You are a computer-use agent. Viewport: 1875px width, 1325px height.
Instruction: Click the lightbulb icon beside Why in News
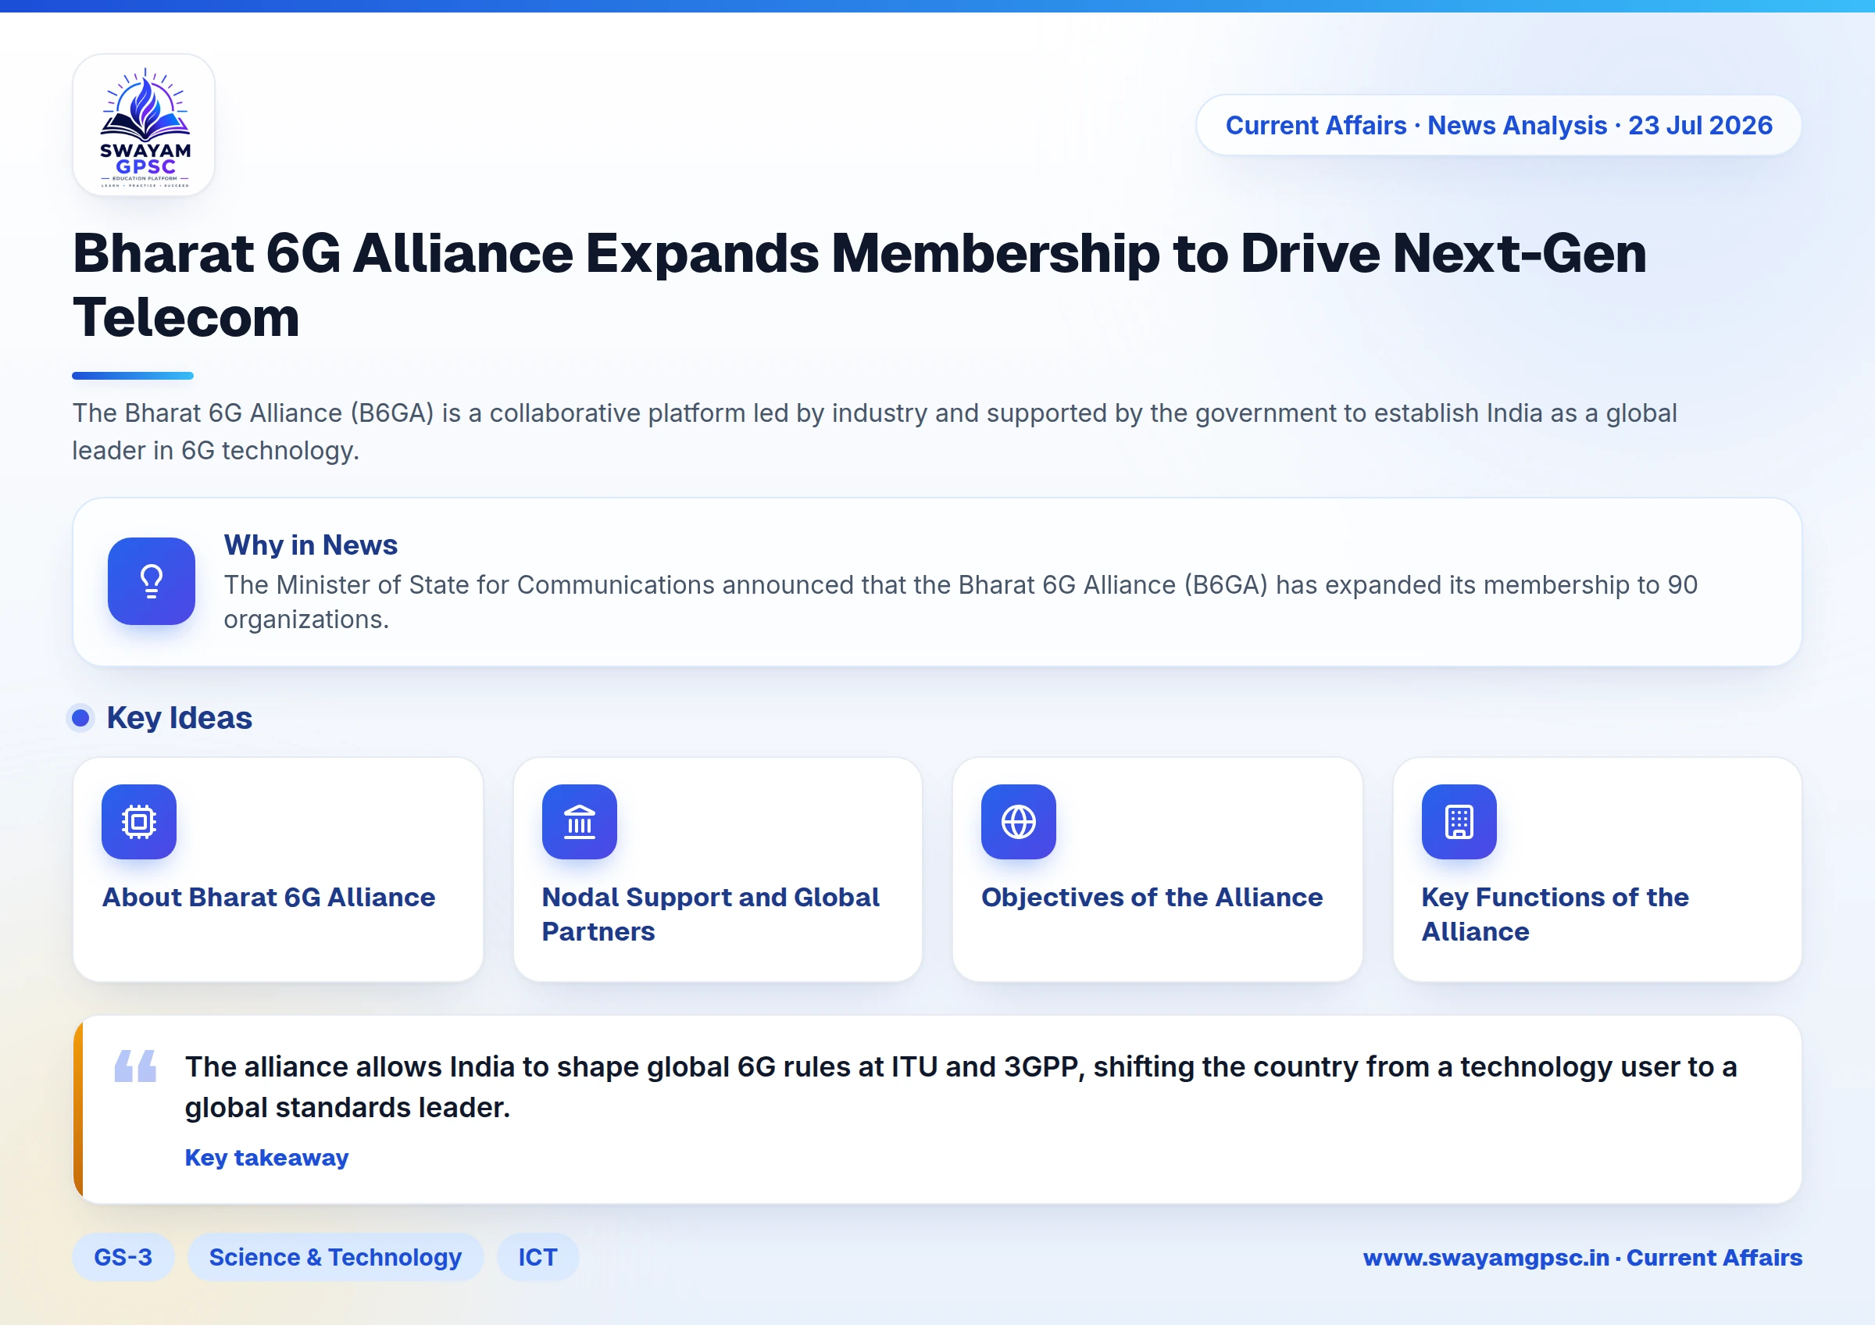tap(151, 581)
